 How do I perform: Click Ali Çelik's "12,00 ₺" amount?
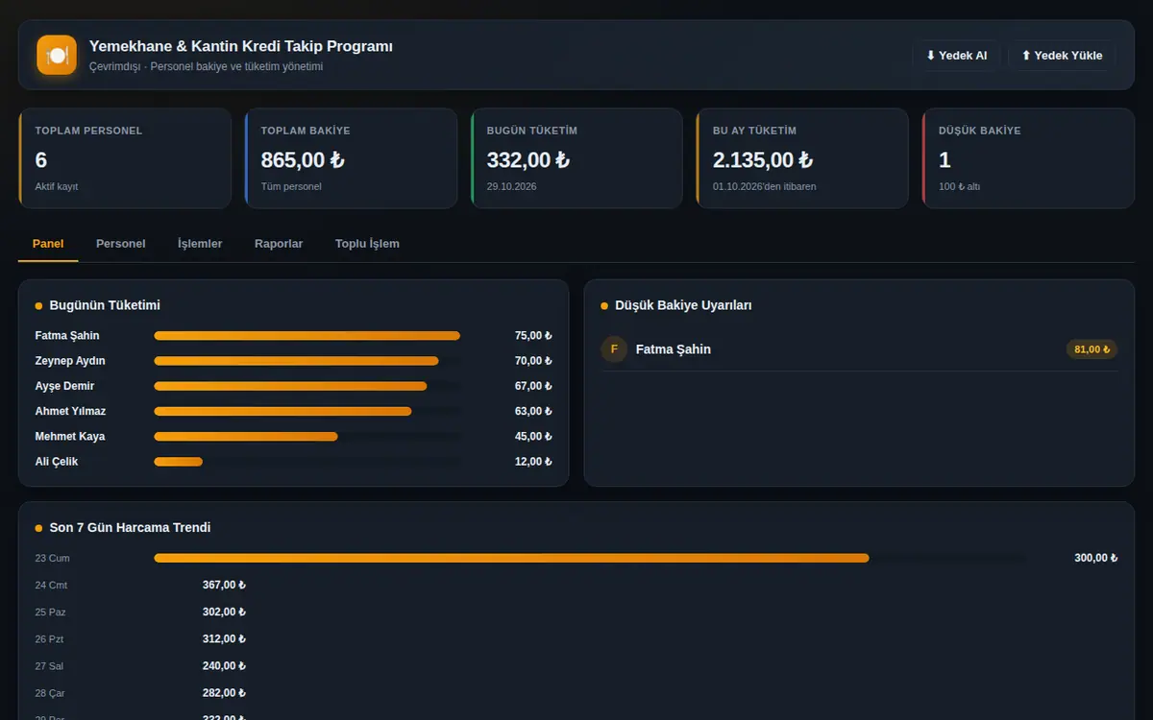533,462
